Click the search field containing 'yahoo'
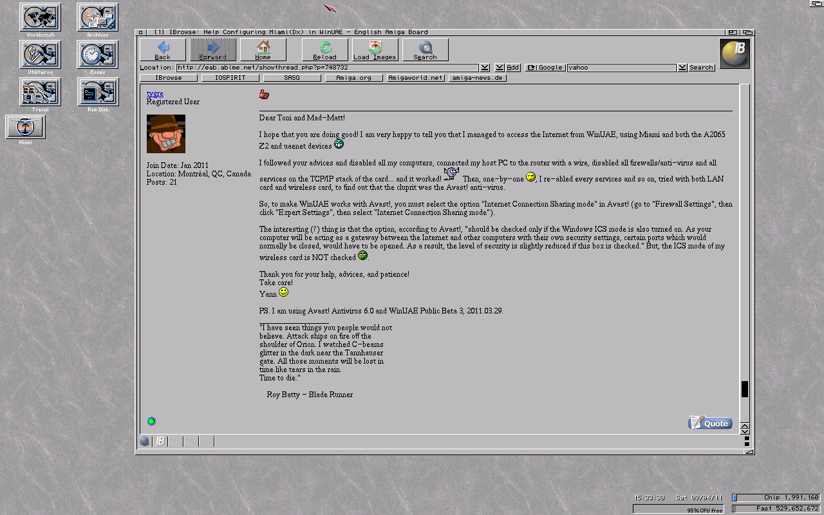This screenshot has width=824, height=515. click(622, 68)
